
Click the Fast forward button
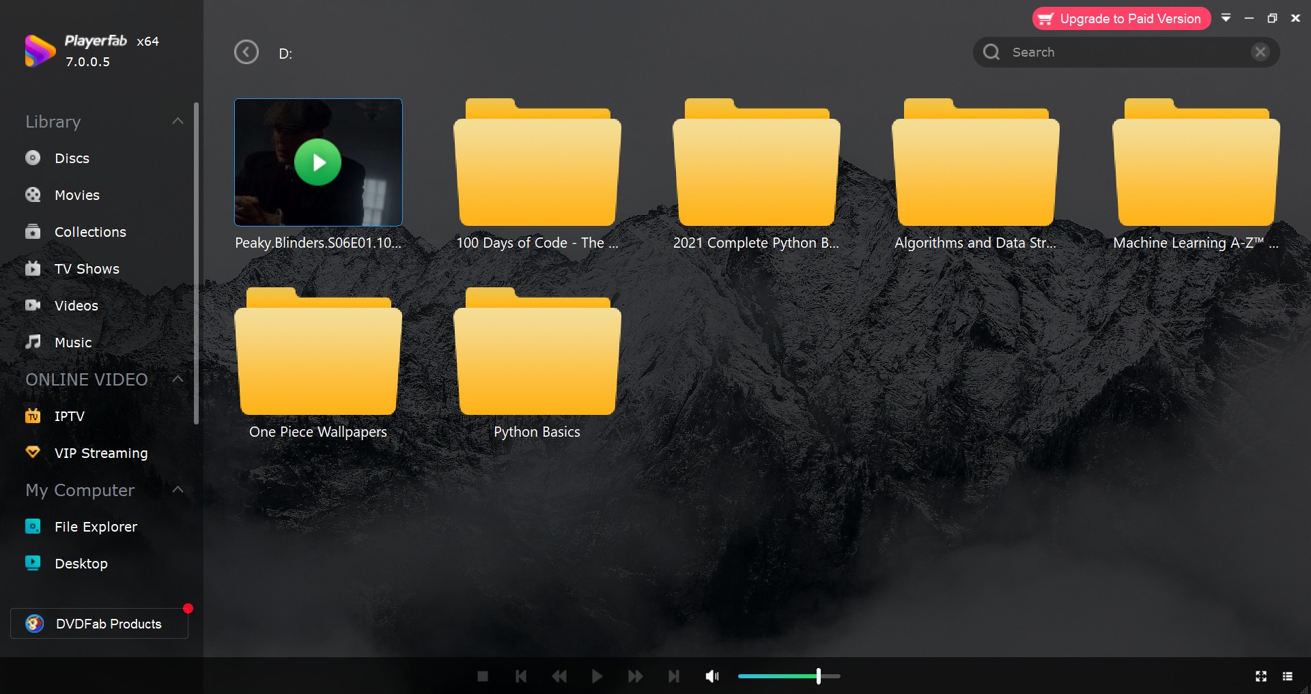[635, 676]
